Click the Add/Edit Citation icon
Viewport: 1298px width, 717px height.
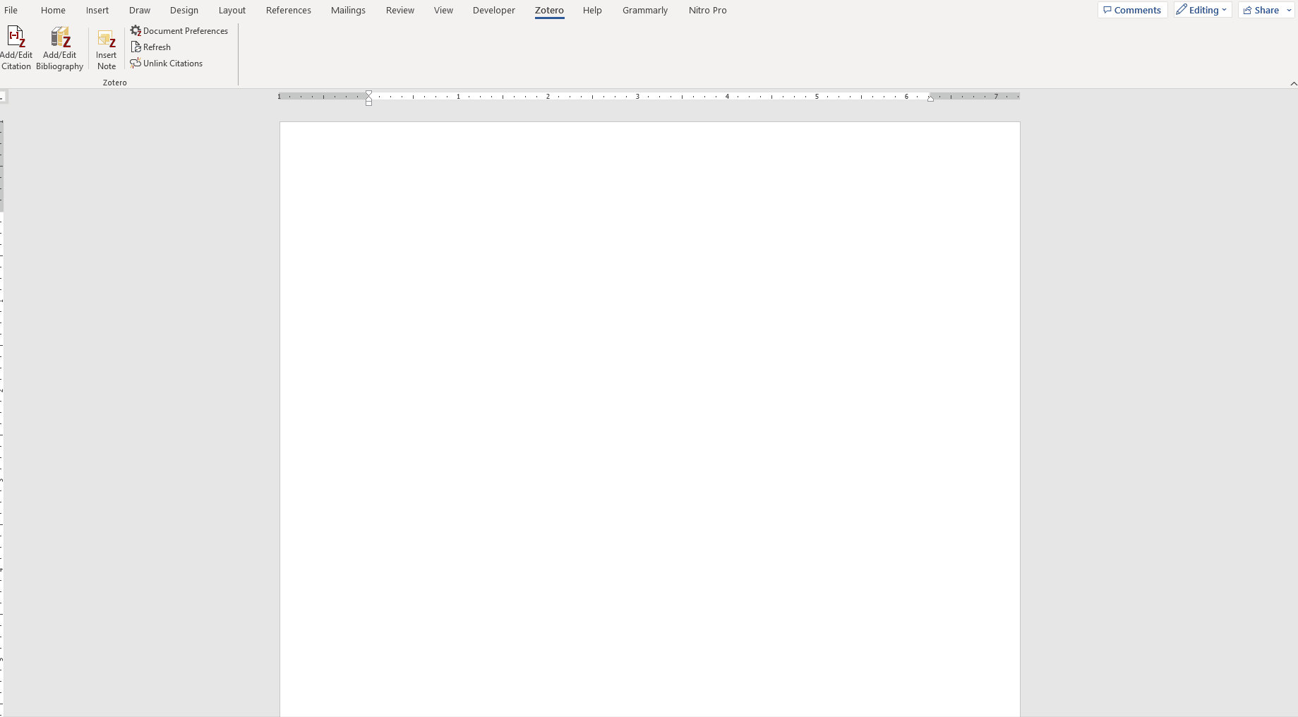pos(16,35)
